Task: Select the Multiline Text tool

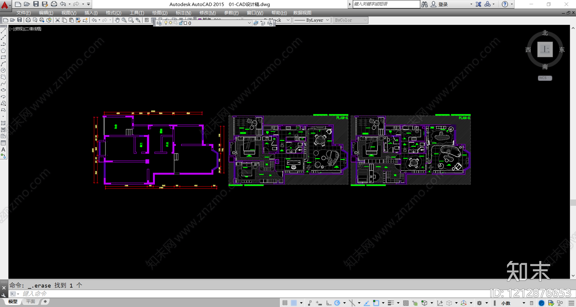Action: coord(3,150)
